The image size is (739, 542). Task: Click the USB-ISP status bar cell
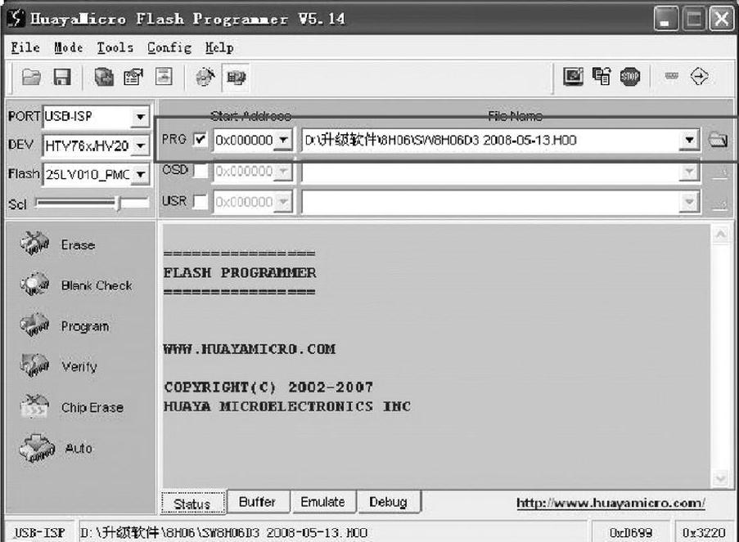pos(39,532)
